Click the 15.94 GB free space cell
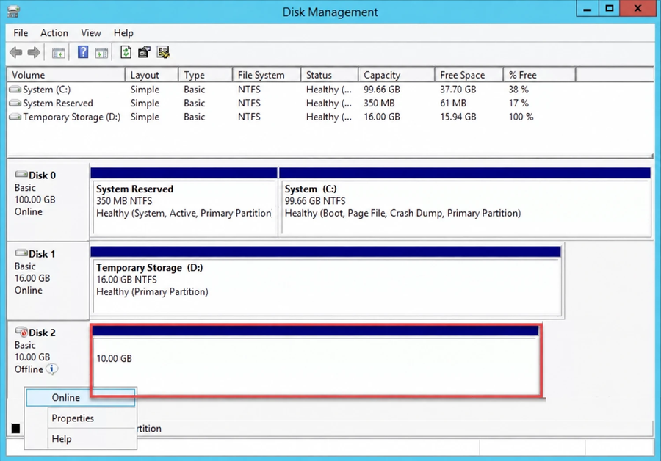The height and width of the screenshot is (461, 661). point(458,117)
